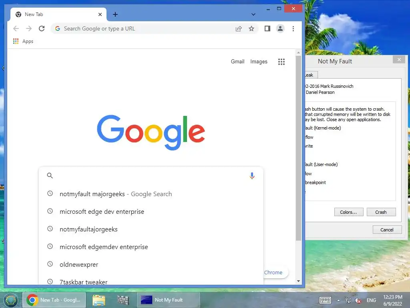
Task: Open Chrome side panel icon
Action: (x=267, y=28)
